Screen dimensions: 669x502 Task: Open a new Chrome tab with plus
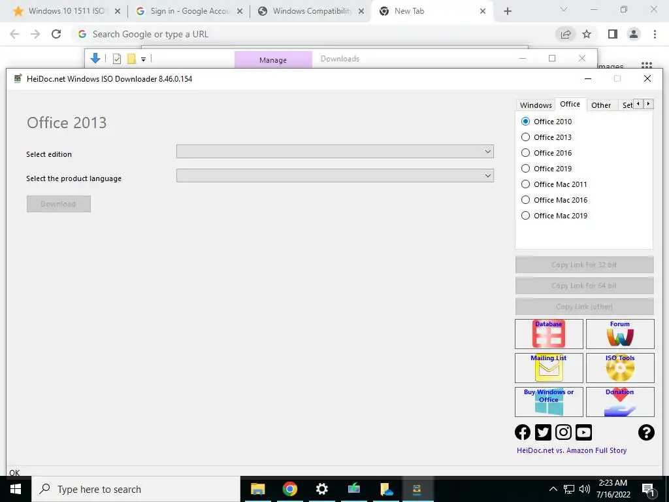coord(507,11)
